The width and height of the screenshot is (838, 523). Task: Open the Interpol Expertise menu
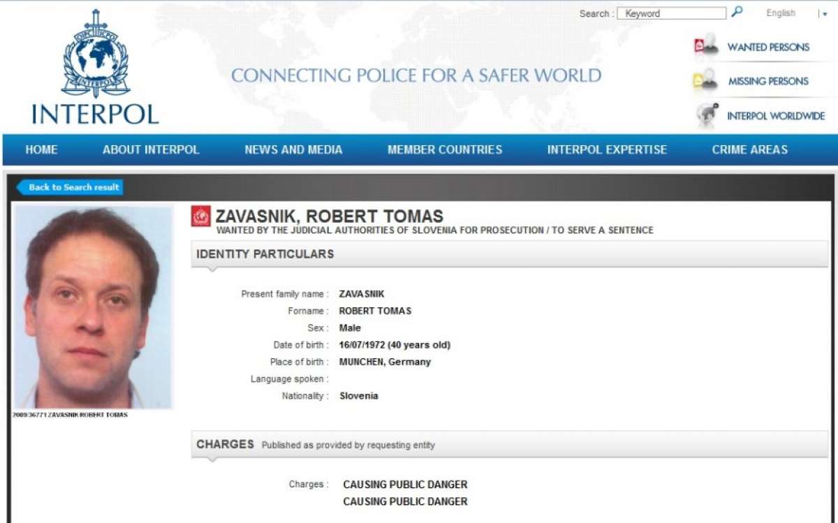pyautogui.click(x=607, y=149)
